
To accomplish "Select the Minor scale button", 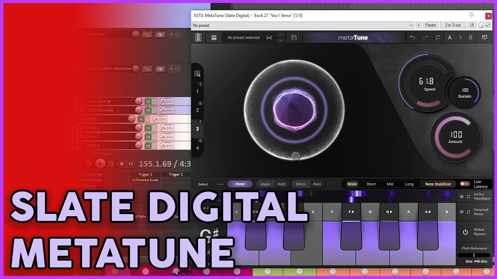I will tap(301, 184).
